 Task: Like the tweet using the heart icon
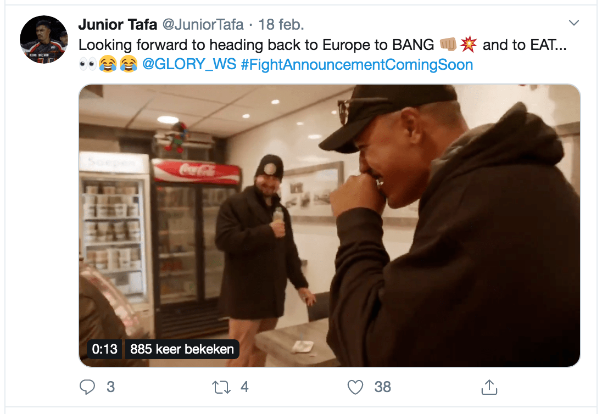(x=356, y=387)
